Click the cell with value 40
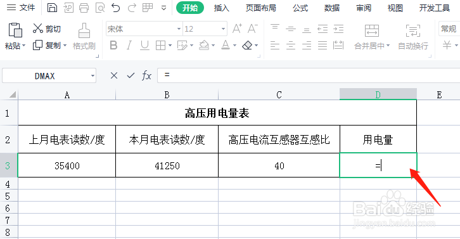 pos(279,165)
